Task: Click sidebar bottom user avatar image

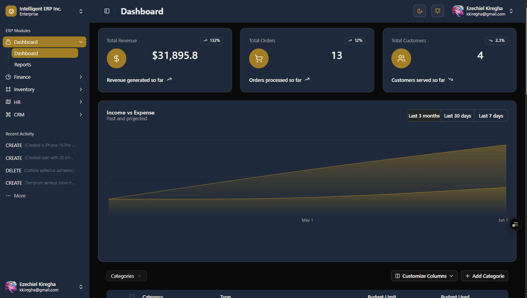Action: (x=11, y=287)
